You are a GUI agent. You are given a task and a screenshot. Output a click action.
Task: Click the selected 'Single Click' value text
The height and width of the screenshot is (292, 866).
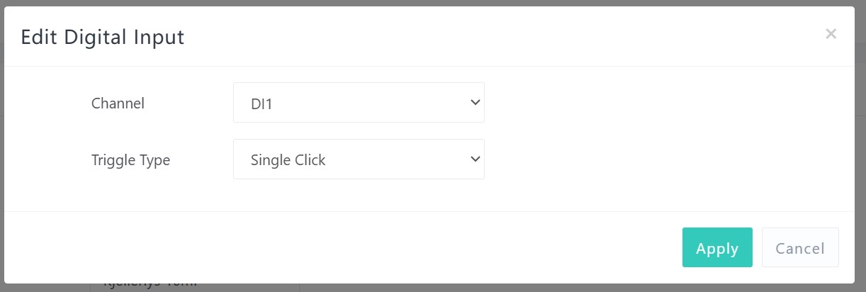coord(288,160)
